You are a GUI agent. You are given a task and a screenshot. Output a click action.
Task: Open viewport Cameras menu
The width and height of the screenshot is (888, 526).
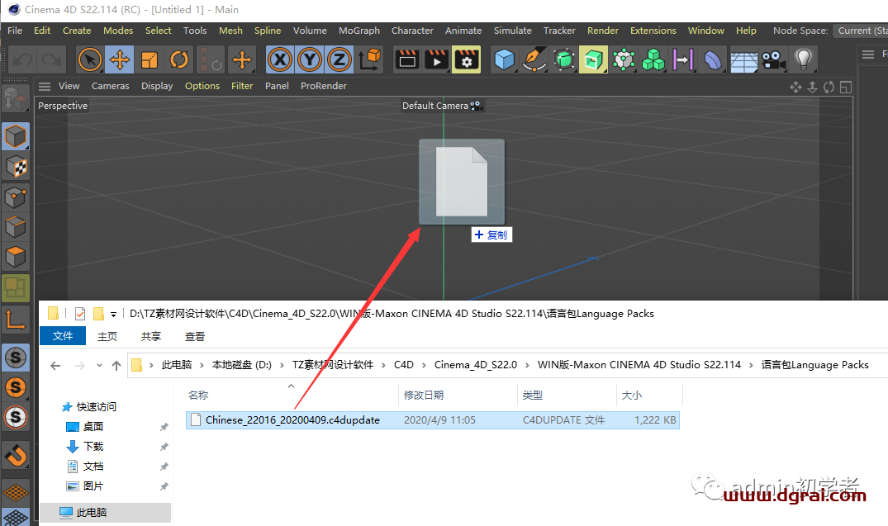click(111, 86)
